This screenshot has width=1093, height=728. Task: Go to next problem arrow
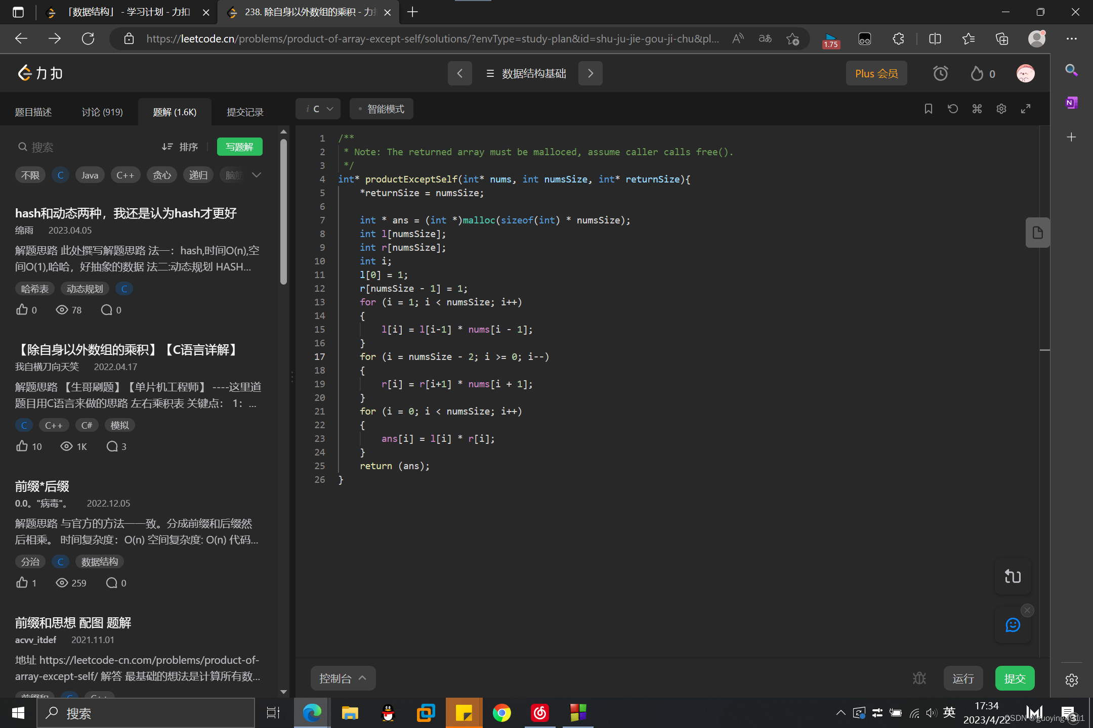[590, 74]
